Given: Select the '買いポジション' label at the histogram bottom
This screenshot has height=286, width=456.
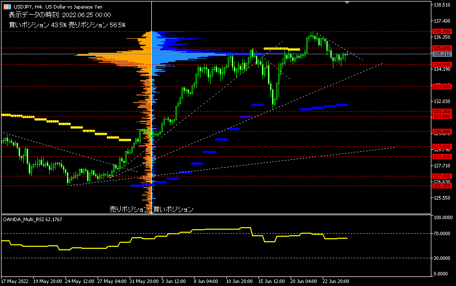Looking at the screenshot, I should 173,209.
